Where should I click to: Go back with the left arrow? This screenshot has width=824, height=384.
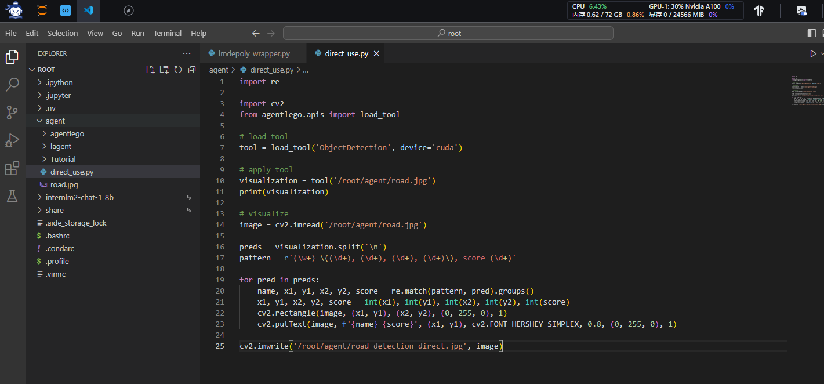(256, 33)
